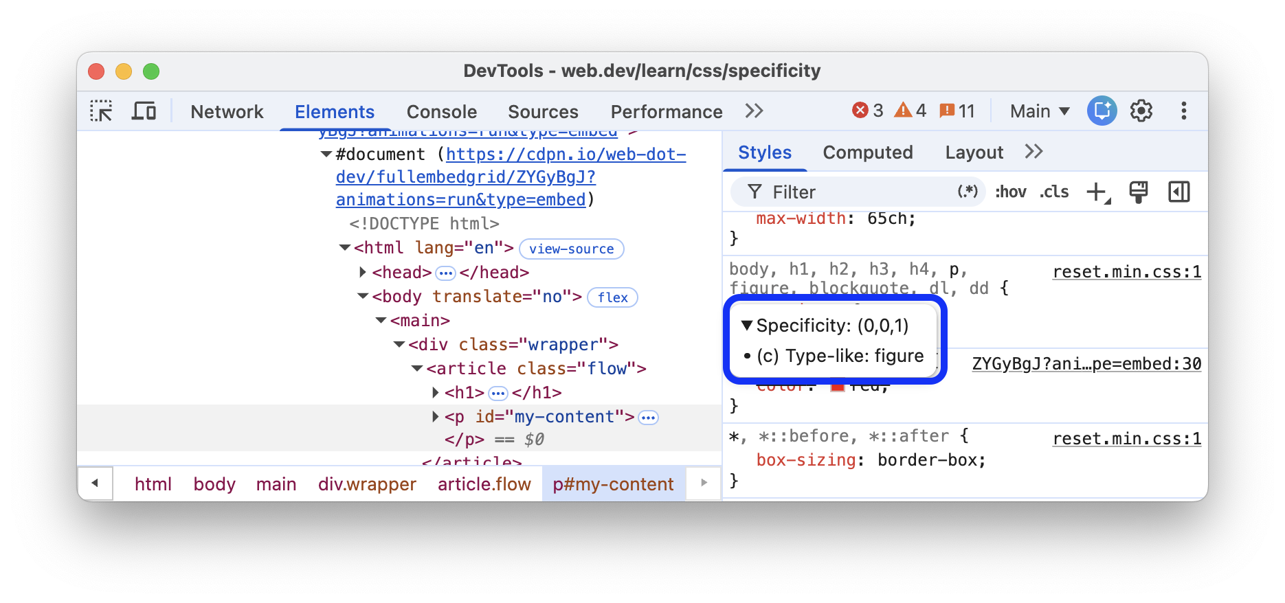Expand the p id="my-content" element

(x=435, y=417)
